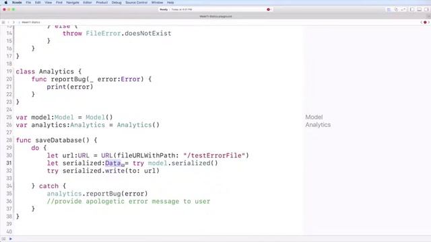Open the Xcode application menu
The height and width of the screenshot is (242, 431).
[x=17, y=3]
